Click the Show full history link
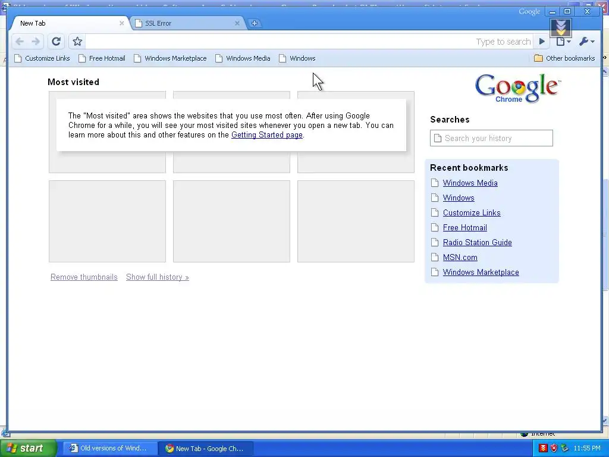This screenshot has height=457, width=609. coord(157,277)
